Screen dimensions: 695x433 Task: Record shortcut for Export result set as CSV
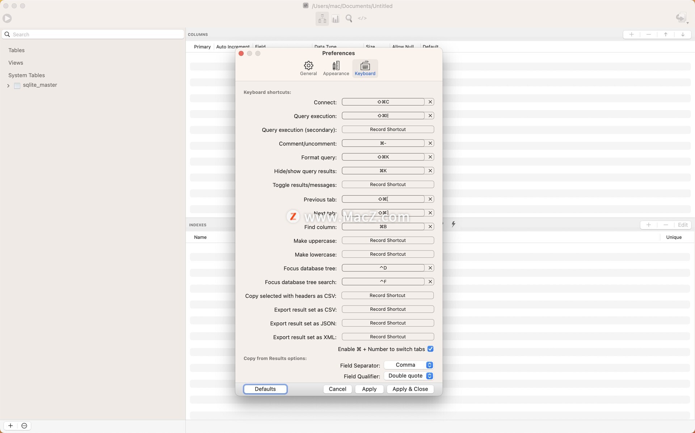[388, 309]
